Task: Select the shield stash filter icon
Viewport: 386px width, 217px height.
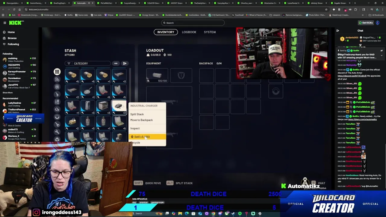Action: tap(57, 87)
